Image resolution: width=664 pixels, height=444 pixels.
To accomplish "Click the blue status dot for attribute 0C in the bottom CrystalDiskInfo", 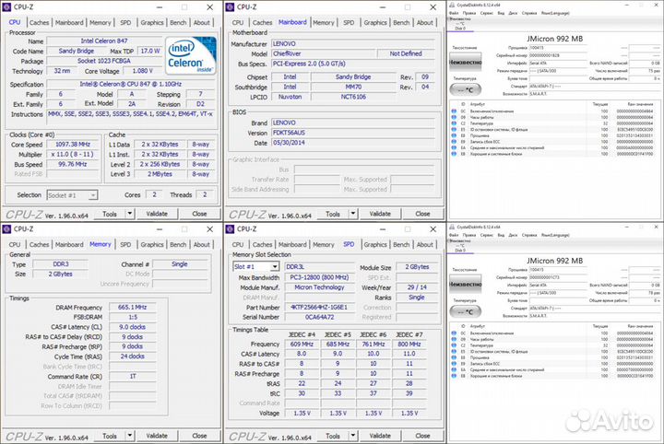I will point(454,333).
